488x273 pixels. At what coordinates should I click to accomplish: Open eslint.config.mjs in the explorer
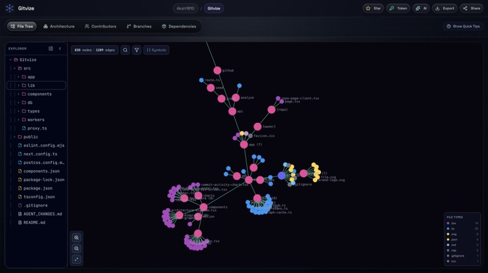coord(36,145)
